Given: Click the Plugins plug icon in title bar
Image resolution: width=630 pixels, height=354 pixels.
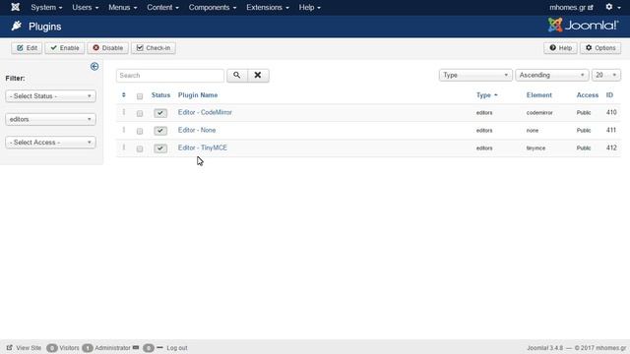Looking at the screenshot, I should click(17, 27).
